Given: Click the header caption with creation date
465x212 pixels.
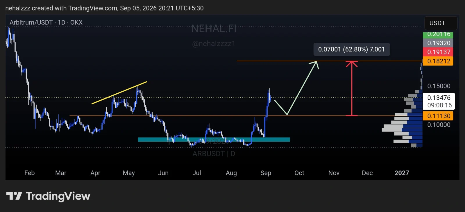Looking at the screenshot, I should (104, 8).
